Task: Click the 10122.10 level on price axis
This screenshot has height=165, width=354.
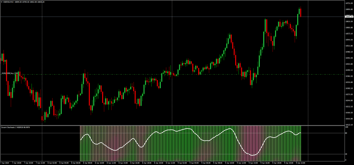Action: (349, 125)
